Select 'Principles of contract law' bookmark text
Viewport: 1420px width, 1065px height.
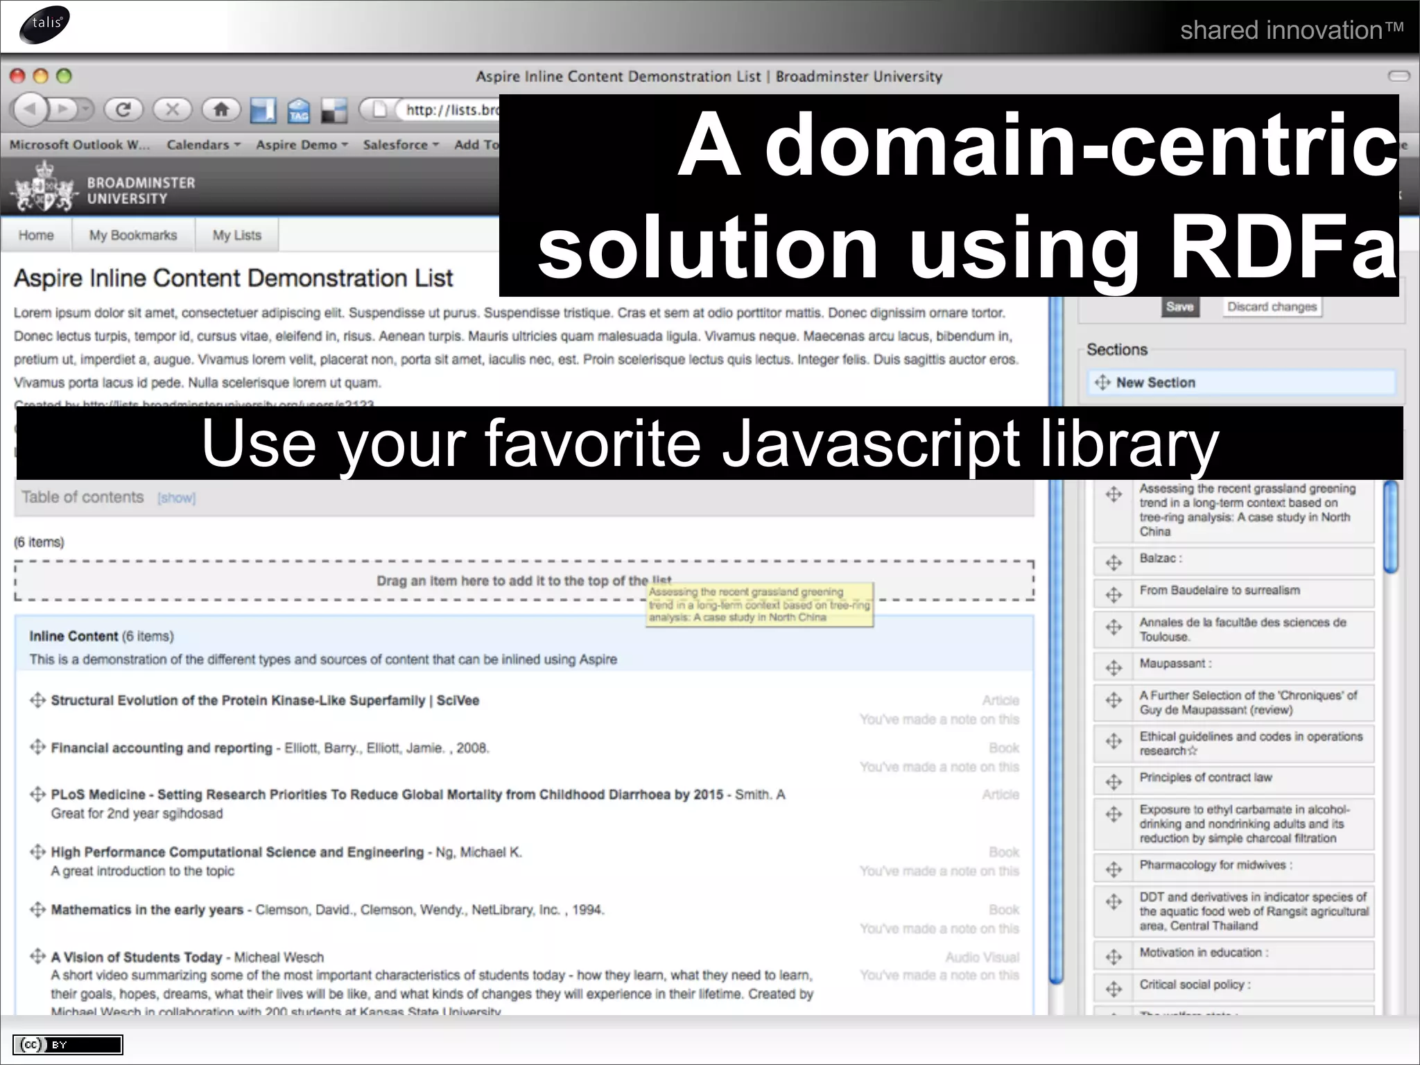[x=1206, y=777]
